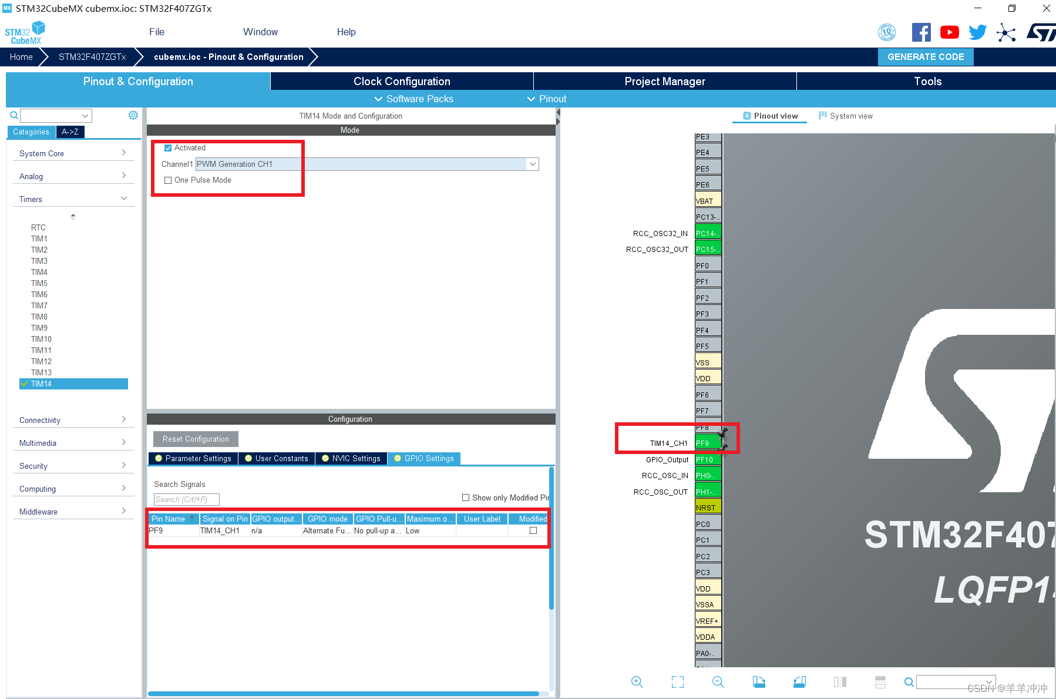The image size is (1056, 699).
Task: Click the flip vertical chip icon
Action: tap(880, 682)
